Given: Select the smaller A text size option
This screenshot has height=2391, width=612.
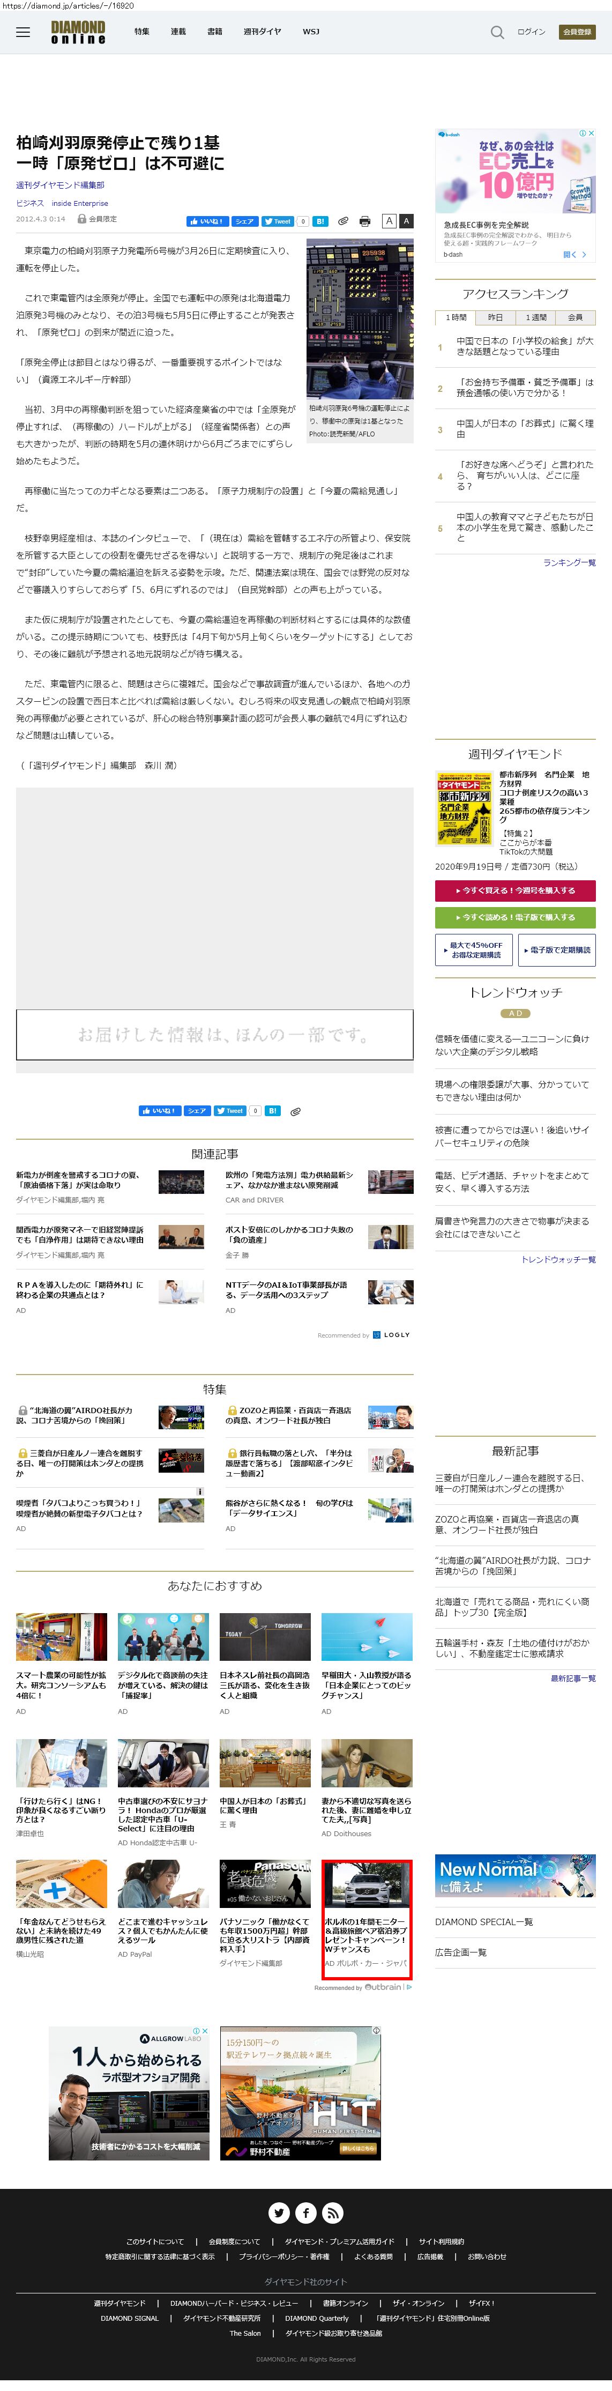Looking at the screenshot, I should pyautogui.click(x=390, y=221).
